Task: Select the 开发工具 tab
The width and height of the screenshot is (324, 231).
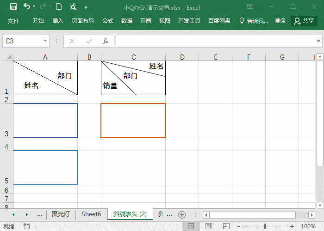Action: click(189, 21)
